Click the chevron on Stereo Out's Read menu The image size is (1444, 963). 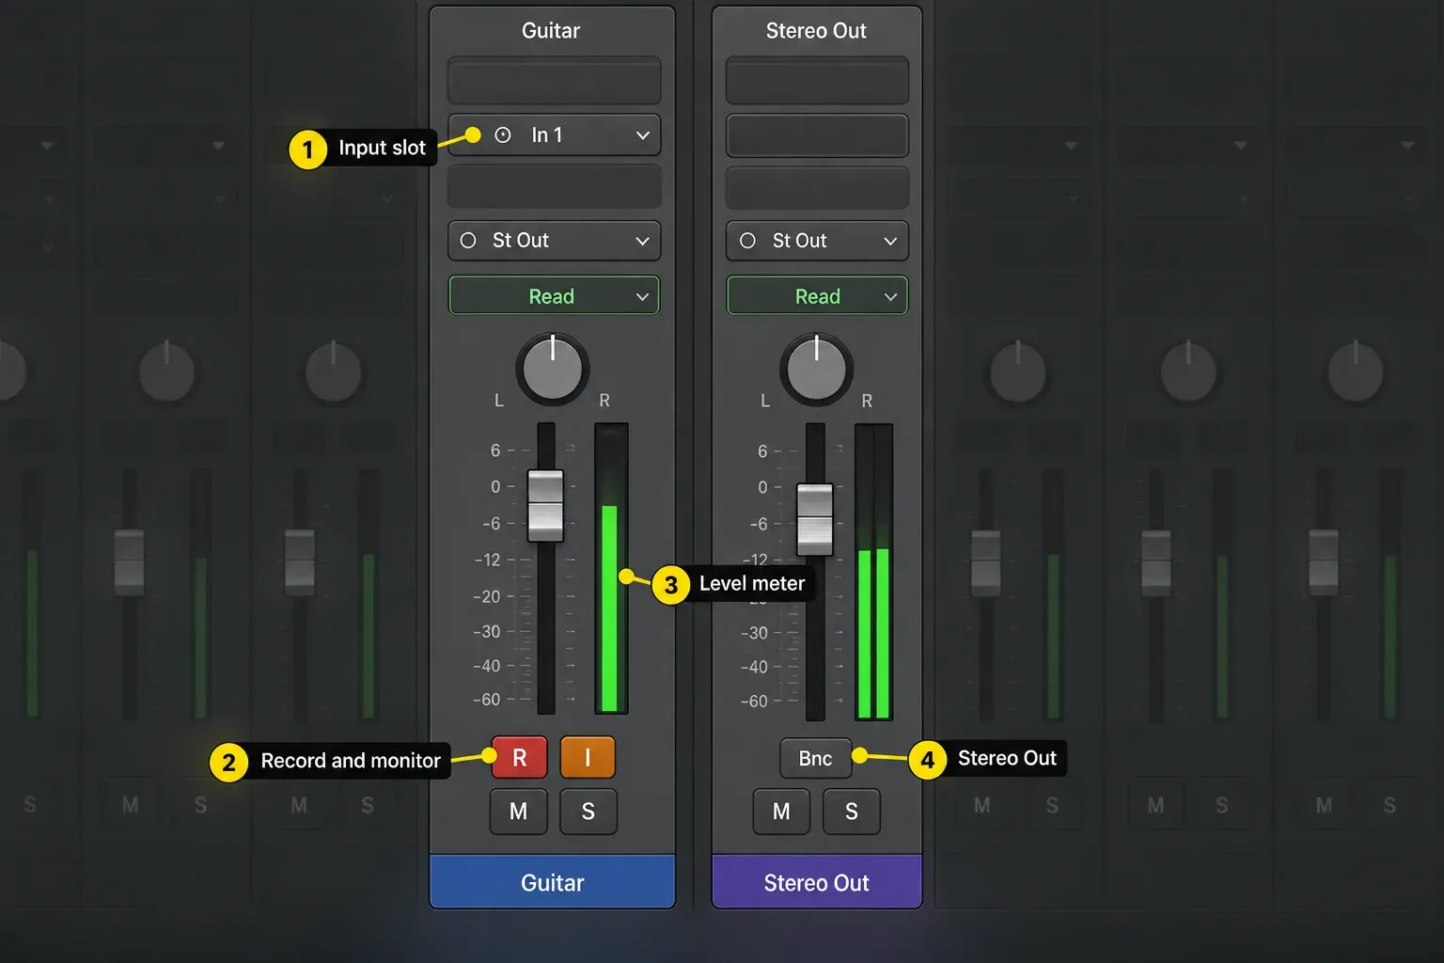(891, 297)
